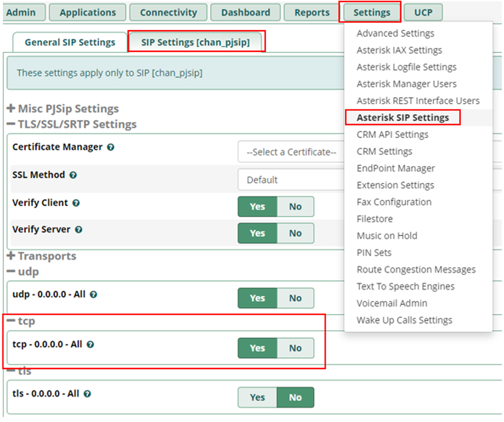504x422 pixels.
Task: Click the 'Certificate Manager' label
Action: click(x=57, y=147)
